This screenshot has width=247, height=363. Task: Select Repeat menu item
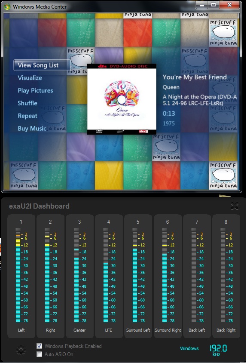point(27,116)
